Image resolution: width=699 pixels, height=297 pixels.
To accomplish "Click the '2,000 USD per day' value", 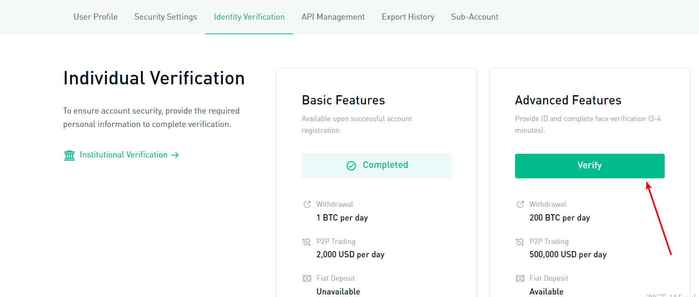I will (x=350, y=254).
